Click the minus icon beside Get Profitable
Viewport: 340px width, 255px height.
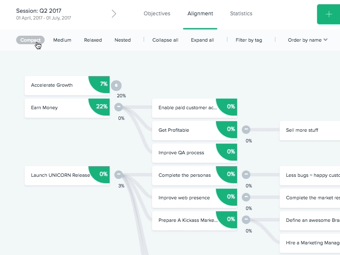pyautogui.click(x=246, y=129)
